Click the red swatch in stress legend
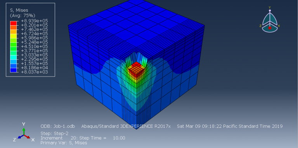The width and height of the screenshot is (298, 148). (13, 23)
